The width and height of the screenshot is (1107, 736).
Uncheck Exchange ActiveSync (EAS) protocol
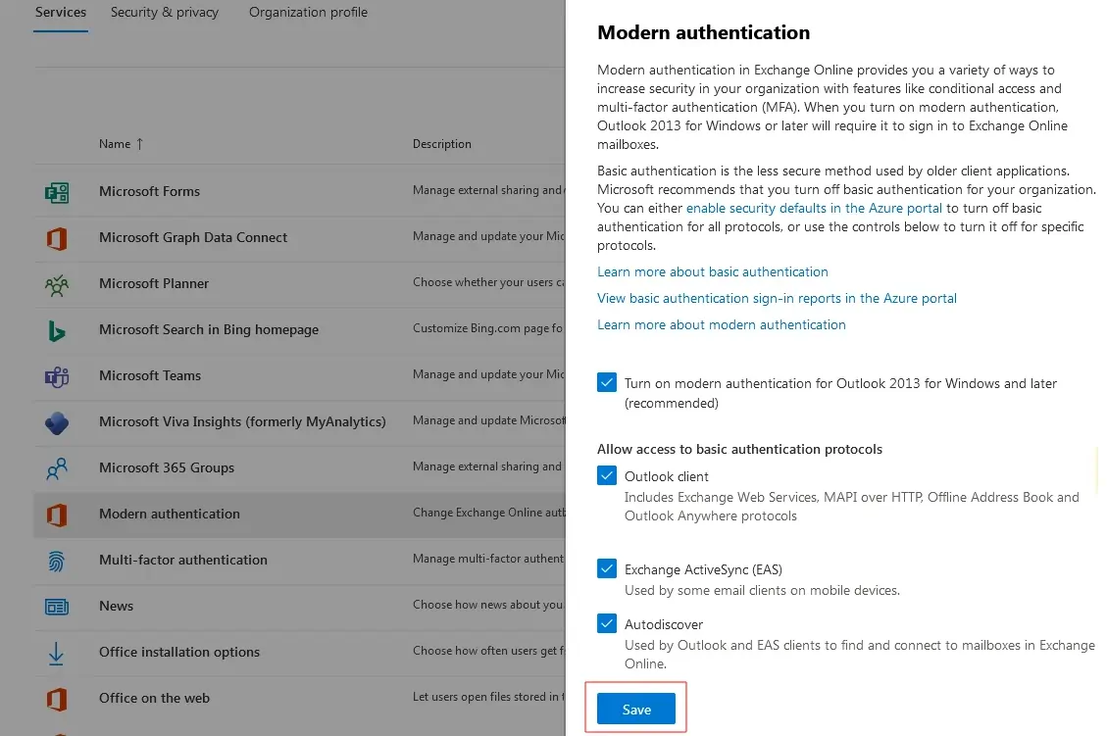607,568
